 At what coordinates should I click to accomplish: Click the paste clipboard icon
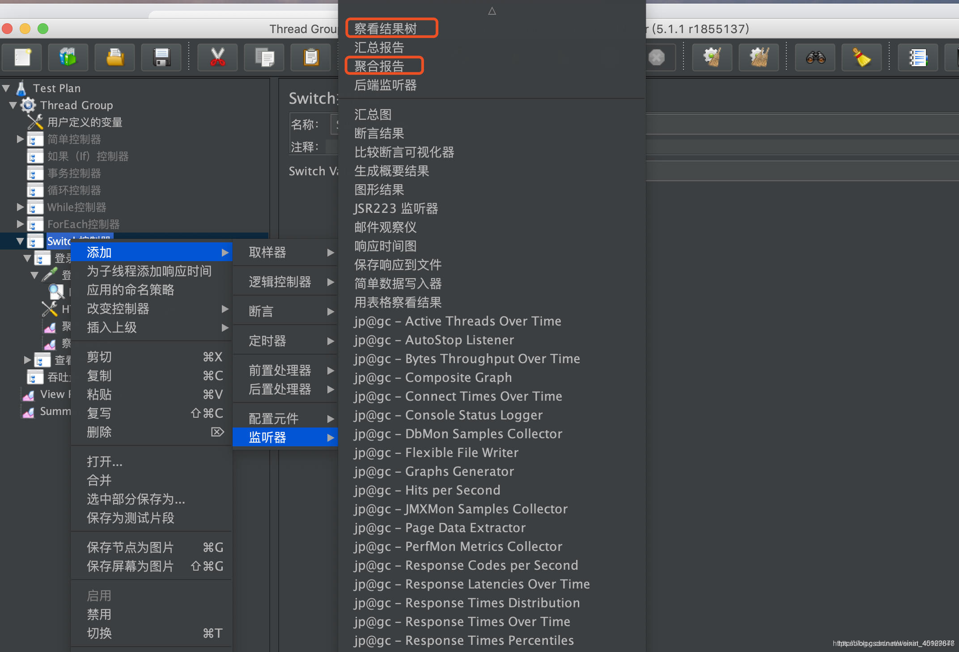tap(311, 57)
